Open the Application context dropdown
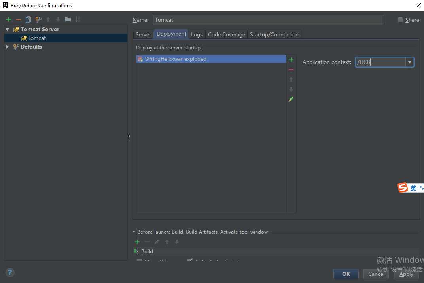Viewport: 424px width, 283px height. click(x=410, y=62)
